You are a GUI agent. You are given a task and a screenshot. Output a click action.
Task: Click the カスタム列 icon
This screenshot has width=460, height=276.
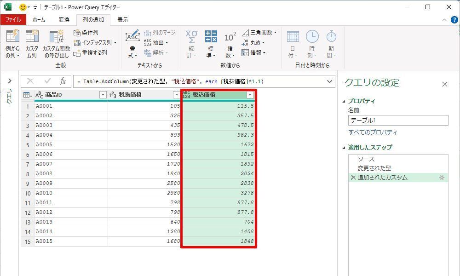(32, 37)
